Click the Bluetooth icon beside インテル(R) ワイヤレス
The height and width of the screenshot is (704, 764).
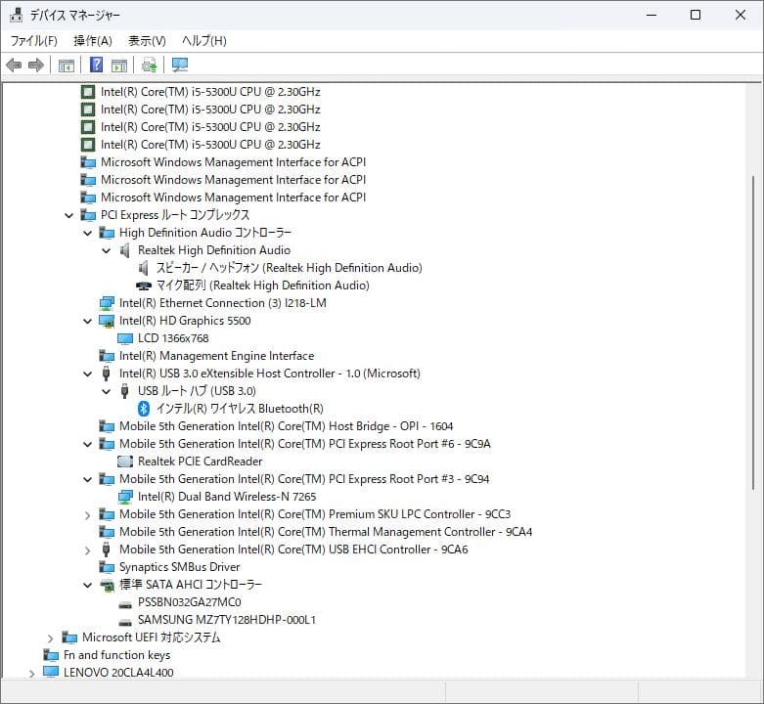(x=143, y=409)
